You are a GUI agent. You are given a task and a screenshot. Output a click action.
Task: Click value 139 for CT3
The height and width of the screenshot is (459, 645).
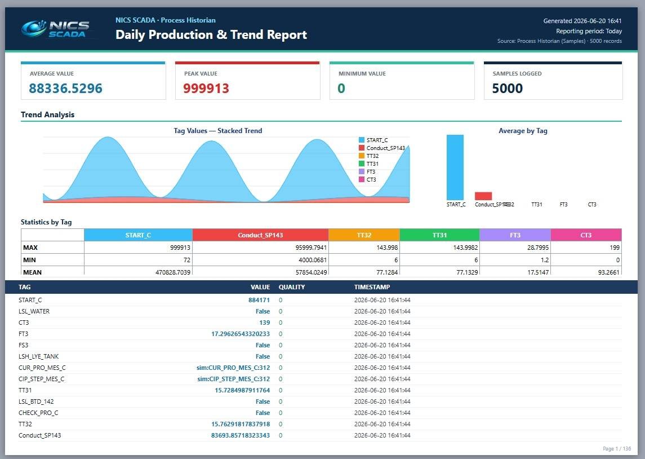(x=265, y=323)
